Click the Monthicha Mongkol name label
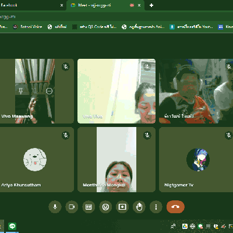The height and width of the screenshot is (233, 233). click(x=104, y=185)
